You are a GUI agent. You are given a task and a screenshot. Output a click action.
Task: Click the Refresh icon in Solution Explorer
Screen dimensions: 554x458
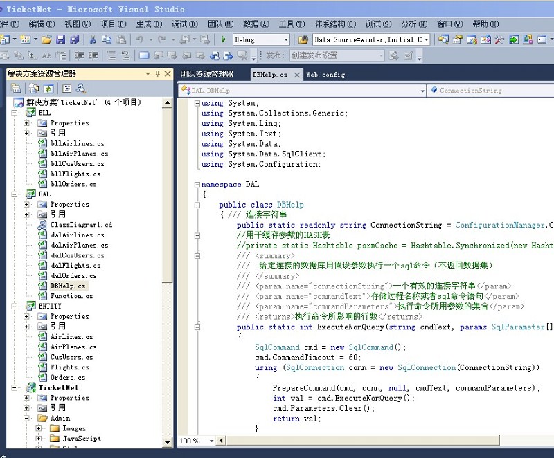coord(48,89)
